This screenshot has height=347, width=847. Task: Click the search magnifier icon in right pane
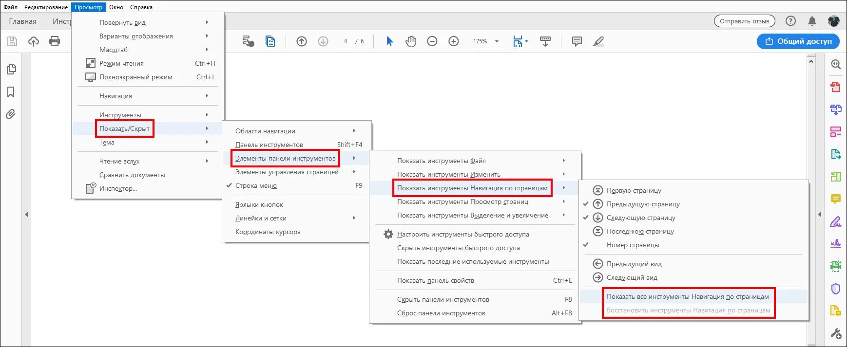click(836, 64)
